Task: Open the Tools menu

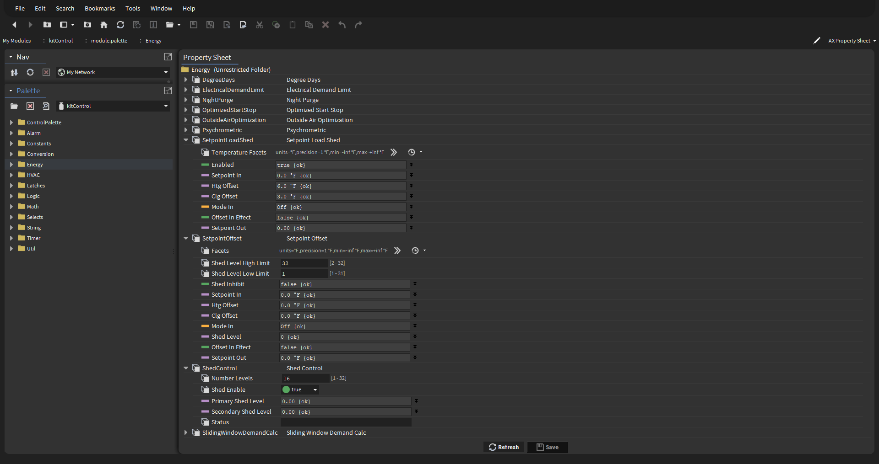Action: point(133,8)
